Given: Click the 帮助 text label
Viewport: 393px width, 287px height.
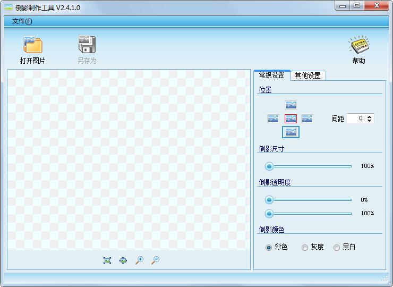Looking at the screenshot, I should click(x=358, y=61).
